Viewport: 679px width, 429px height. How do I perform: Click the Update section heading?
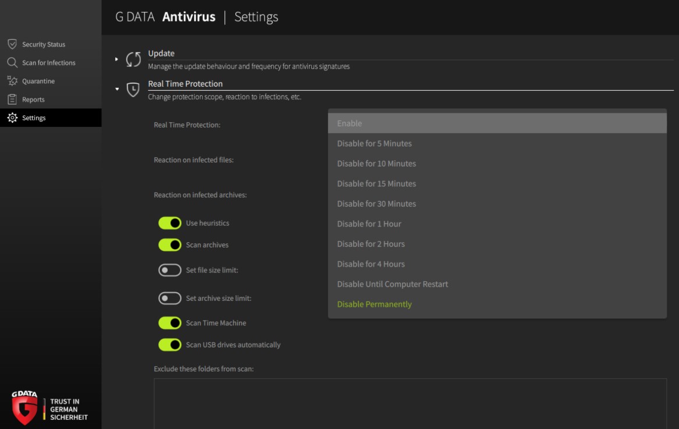coord(161,53)
